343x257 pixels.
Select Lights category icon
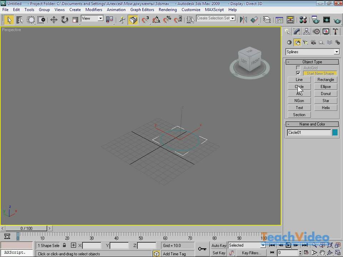pyautogui.click(x=305, y=42)
